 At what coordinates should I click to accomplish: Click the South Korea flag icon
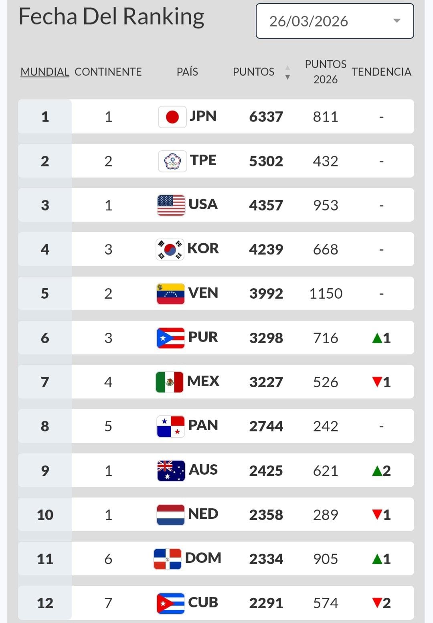click(170, 249)
